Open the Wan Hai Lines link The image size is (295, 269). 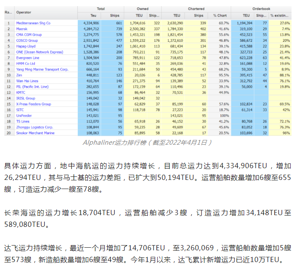click(x=27, y=81)
